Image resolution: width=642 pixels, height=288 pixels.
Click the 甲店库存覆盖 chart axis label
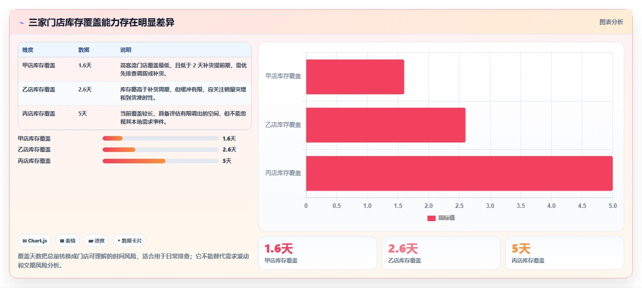(283, 76)
